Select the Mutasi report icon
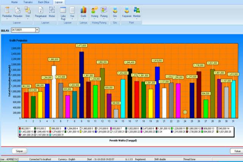This screenshot has width=243, height=162. click(52, 10)
